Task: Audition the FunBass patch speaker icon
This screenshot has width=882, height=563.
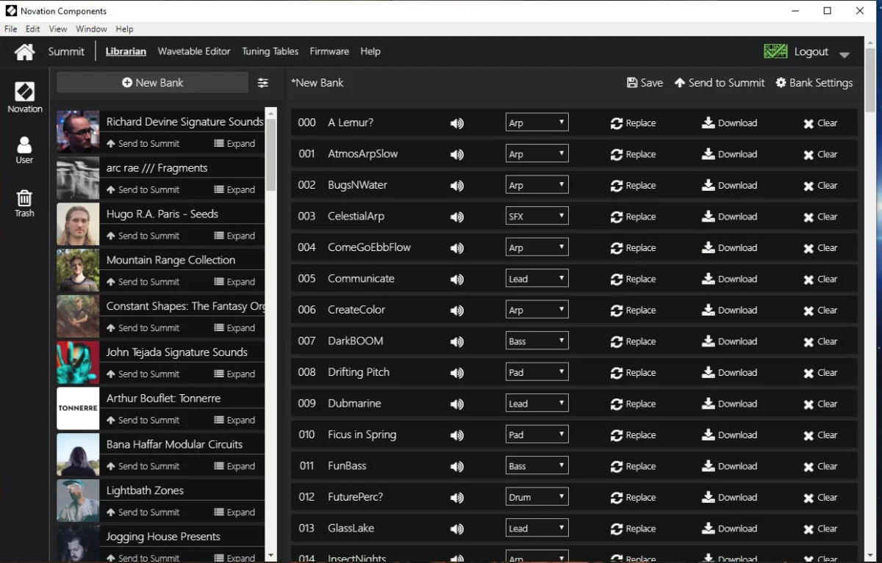Action: (x=457, y=466)
